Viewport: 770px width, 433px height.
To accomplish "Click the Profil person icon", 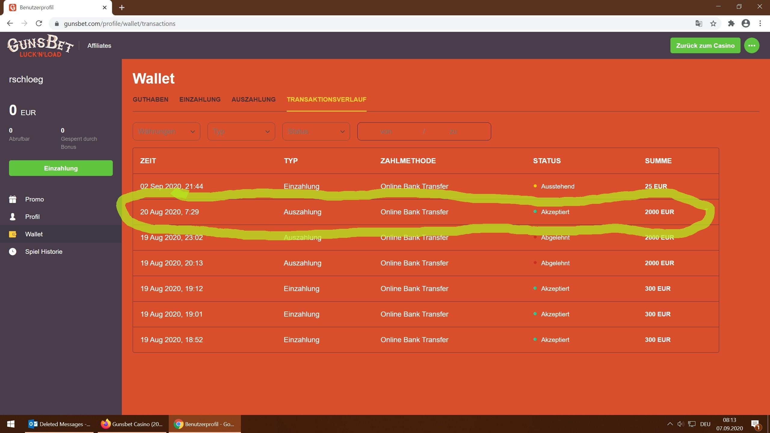I will [13, 217].
